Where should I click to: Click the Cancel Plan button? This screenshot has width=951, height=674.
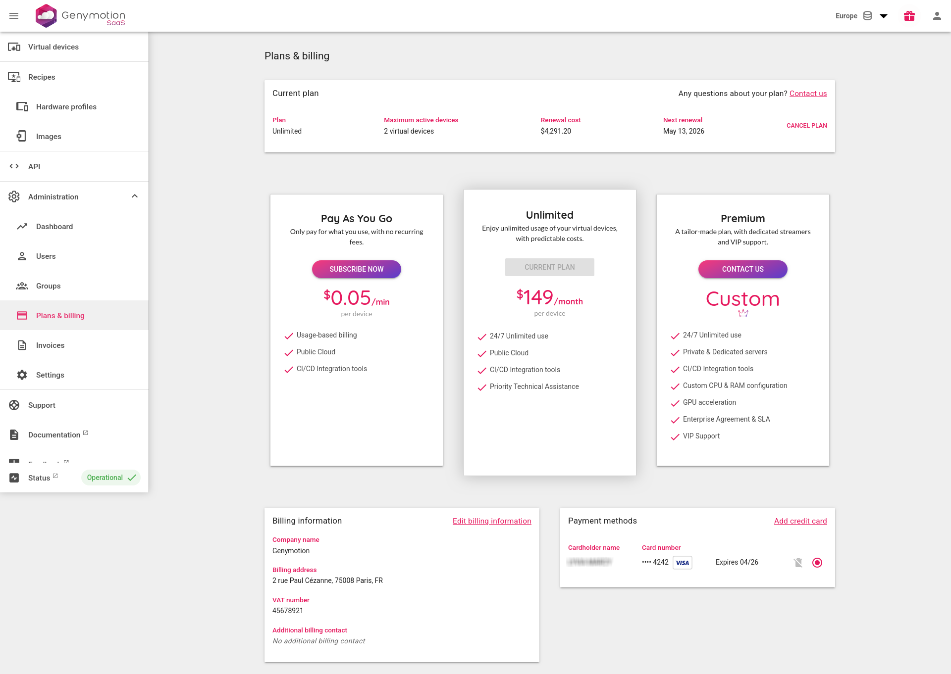tap(806, 126)
